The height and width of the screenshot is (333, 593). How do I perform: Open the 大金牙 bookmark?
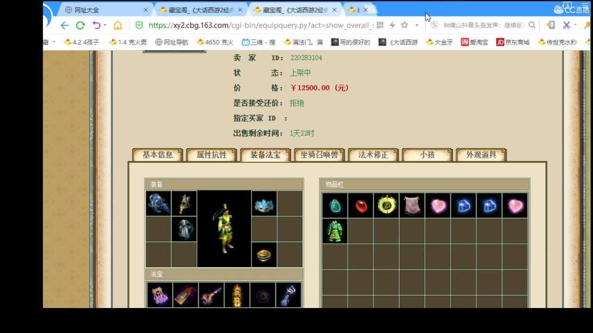click(x=439, y=42)
